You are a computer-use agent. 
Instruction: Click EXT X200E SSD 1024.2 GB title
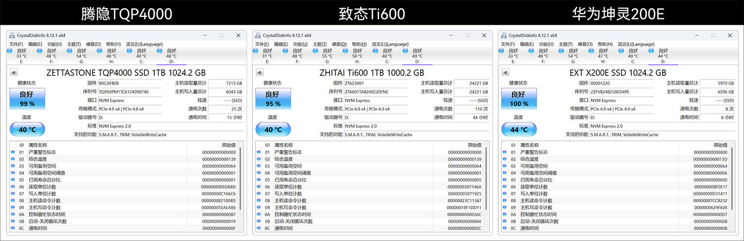(618, 72)
